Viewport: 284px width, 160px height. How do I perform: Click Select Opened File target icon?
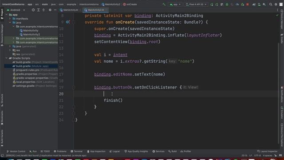[33, 10]
